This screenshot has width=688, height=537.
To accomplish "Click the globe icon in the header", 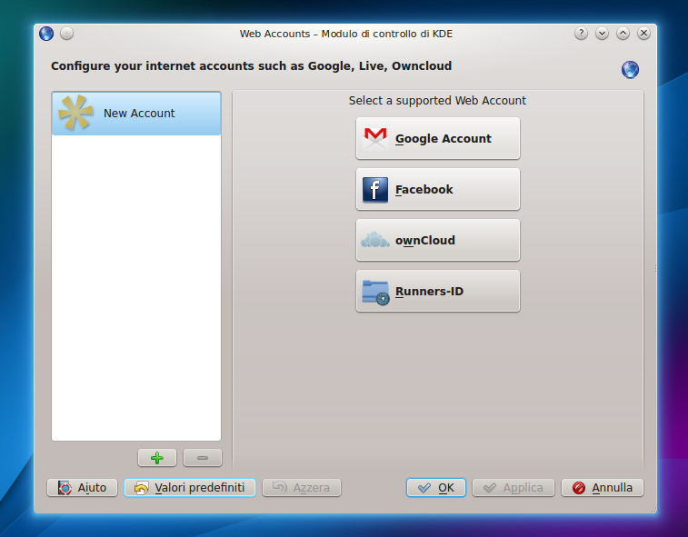I will (630, 69).
